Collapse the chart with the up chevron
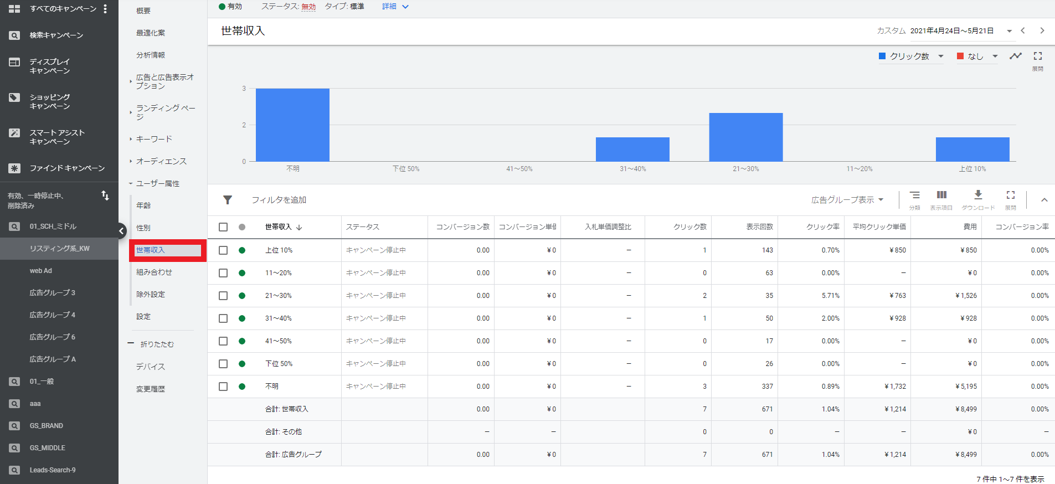 pyautogui.click(x=1044, y=200)
